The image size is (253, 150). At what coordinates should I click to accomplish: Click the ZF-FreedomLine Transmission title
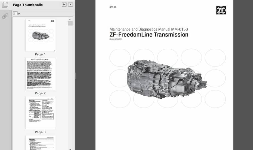click(x=149, y=35)
